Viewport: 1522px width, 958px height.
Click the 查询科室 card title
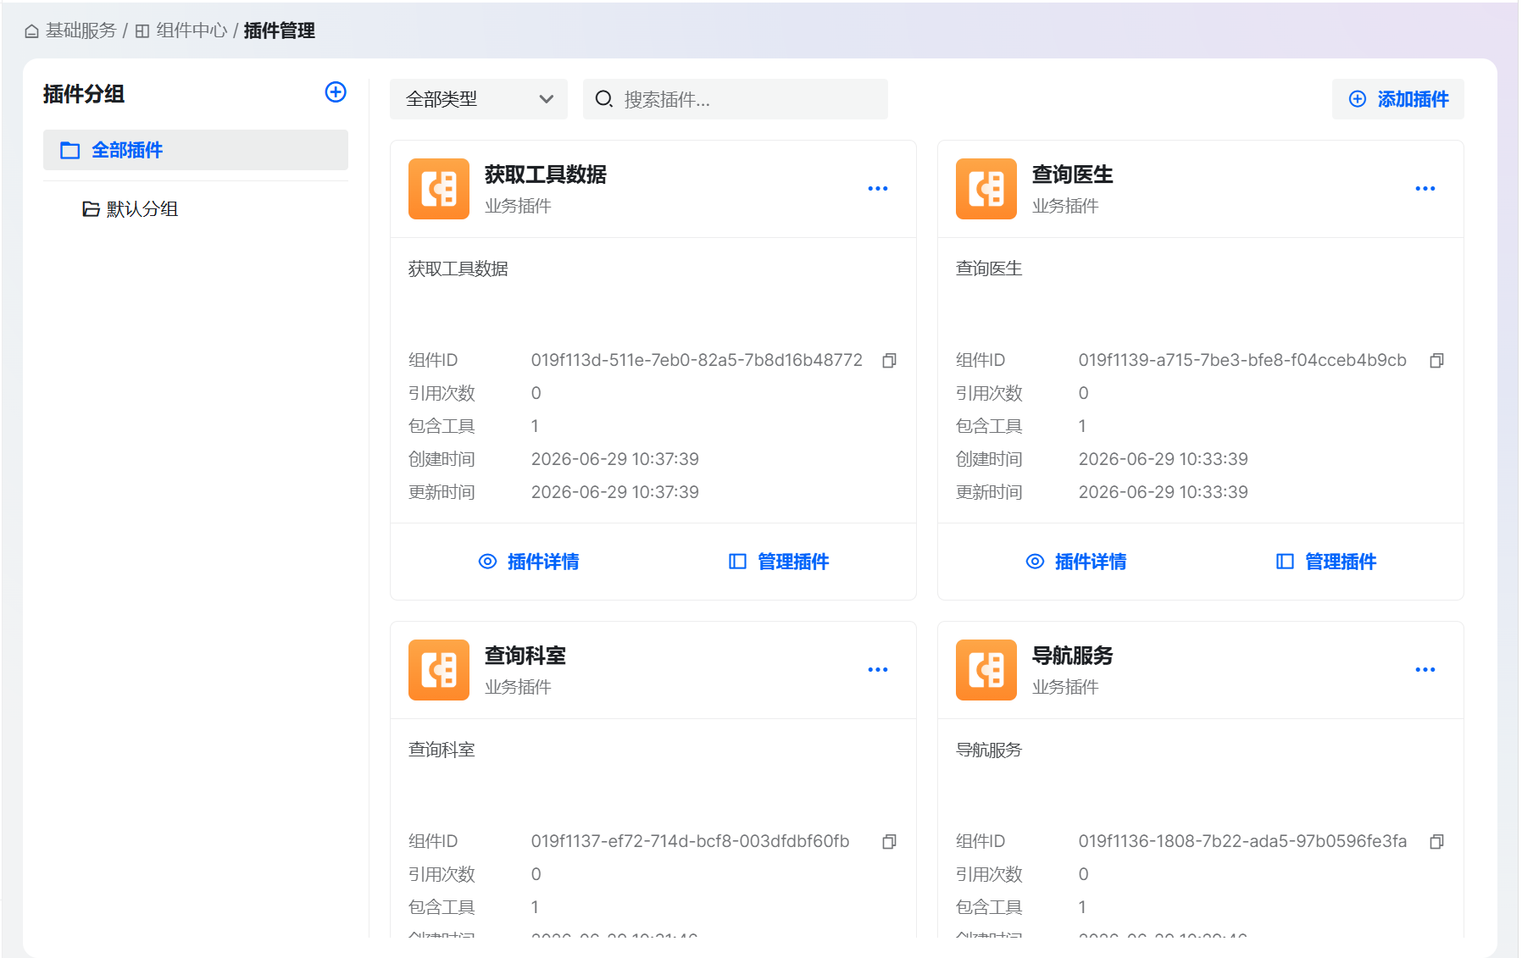[x=525, y=656]
